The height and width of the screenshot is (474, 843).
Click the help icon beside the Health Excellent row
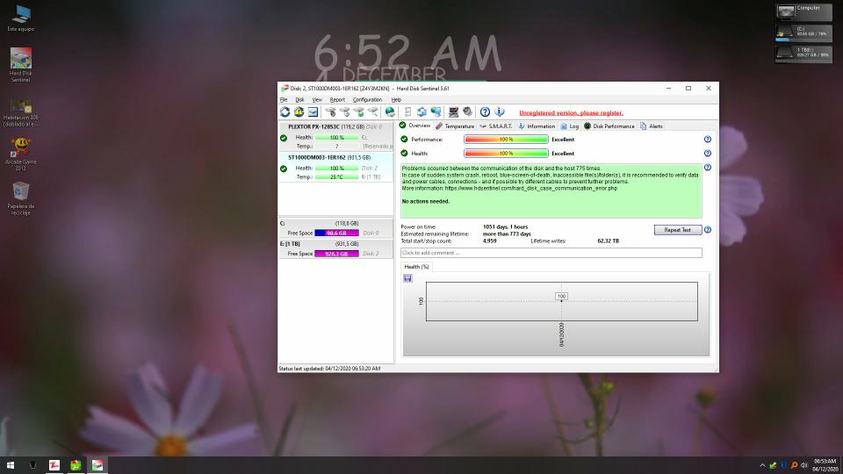click(708, 153)
